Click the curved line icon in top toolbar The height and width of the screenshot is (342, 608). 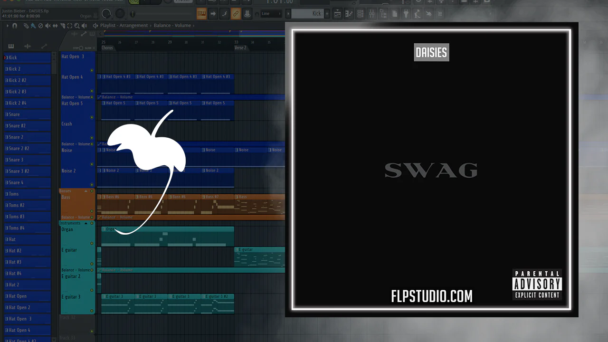(225, 14)
